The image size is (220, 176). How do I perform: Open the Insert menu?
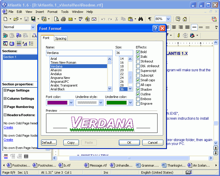click(x=40, y=12)
